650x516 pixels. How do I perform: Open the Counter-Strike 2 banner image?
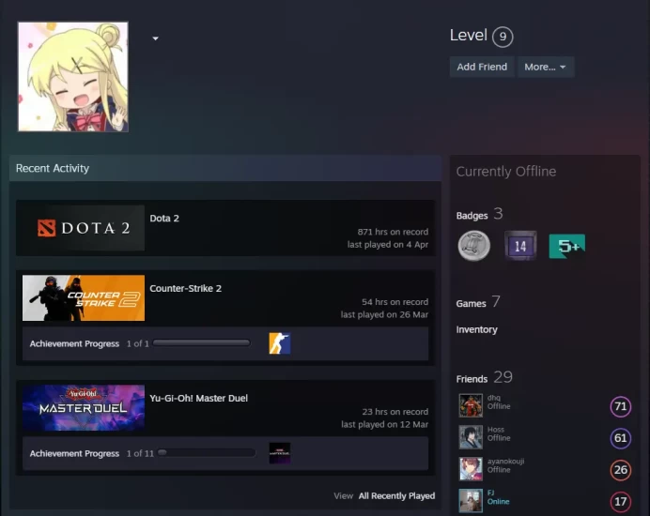point(84,297)
